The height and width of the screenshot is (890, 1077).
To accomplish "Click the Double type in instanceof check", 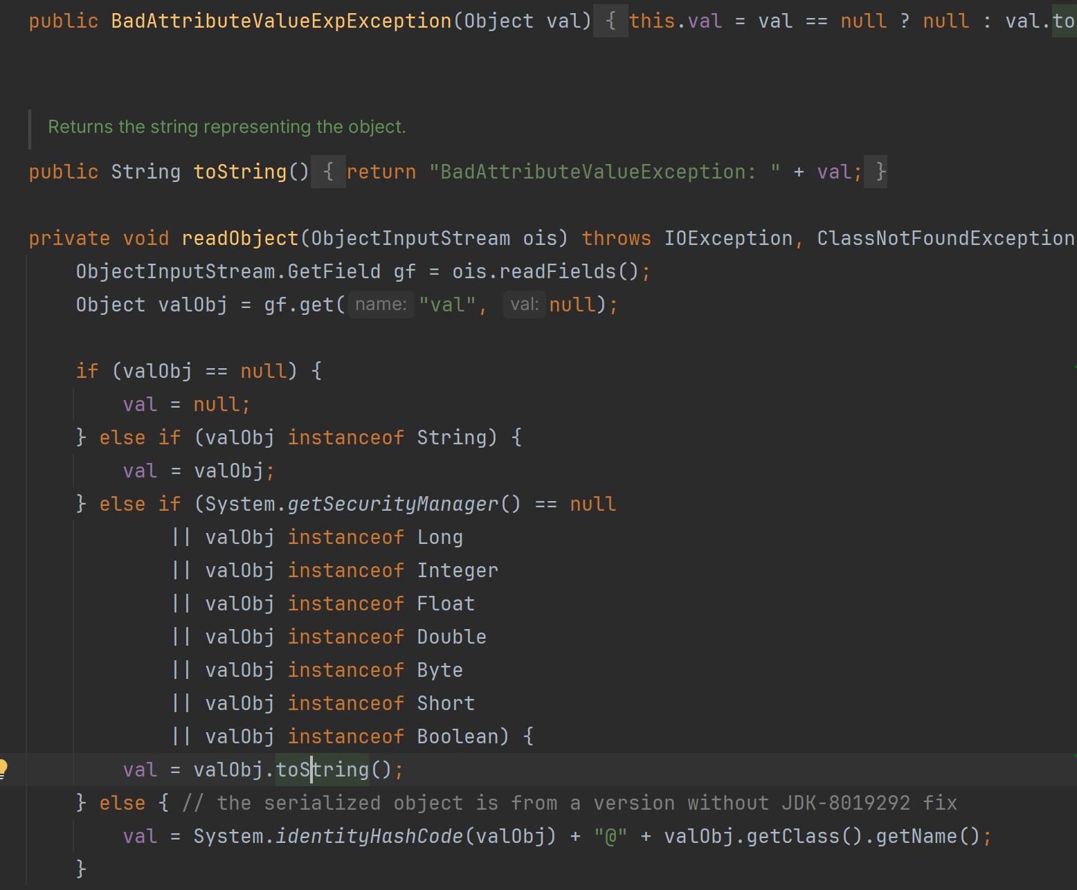I will [x=451, y=637].
